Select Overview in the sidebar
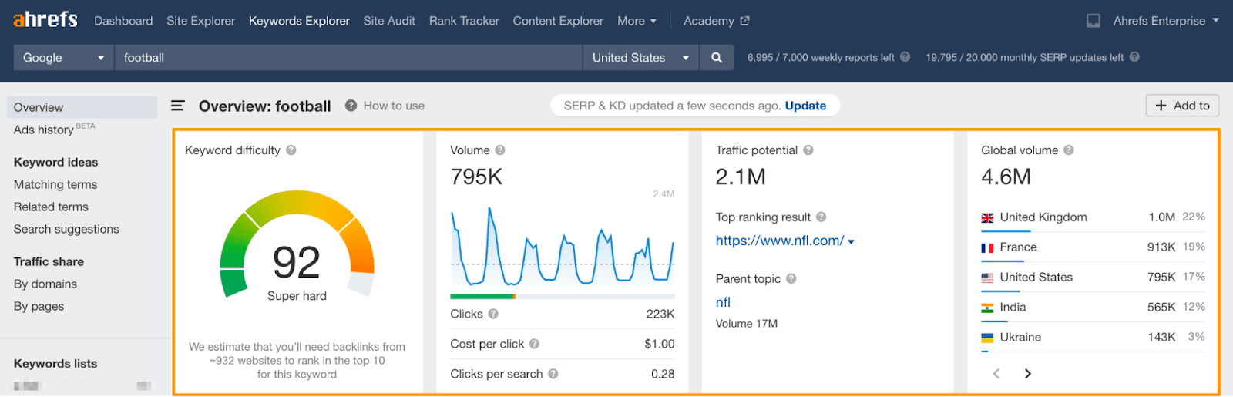 pos(82,107)
